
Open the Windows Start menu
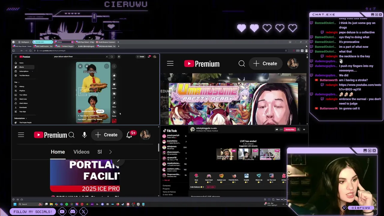point(15,204)
